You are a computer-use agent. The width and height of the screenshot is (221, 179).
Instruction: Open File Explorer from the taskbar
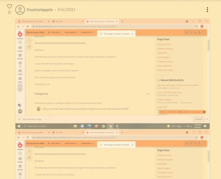click(x=75, y=126)
